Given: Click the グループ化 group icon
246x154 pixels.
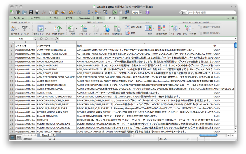Looking at the screenshot, I should (174, 28).
